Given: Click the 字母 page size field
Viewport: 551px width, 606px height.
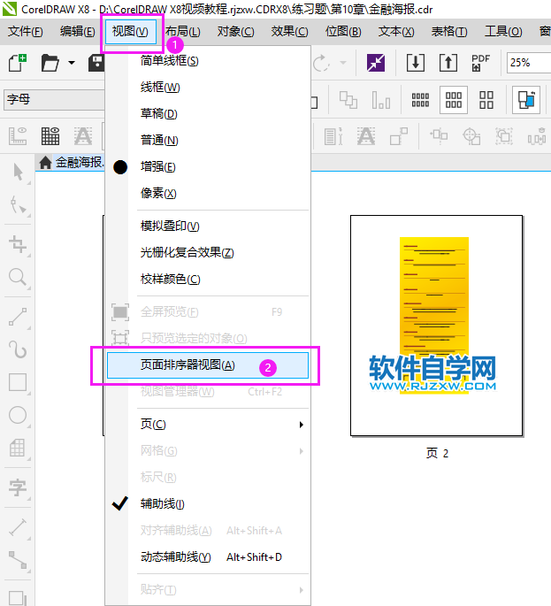Looking at the screenshot, I should (55, 99).
